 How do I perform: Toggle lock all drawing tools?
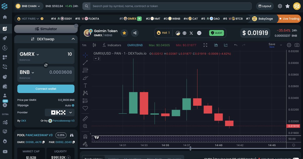point(85,144)
